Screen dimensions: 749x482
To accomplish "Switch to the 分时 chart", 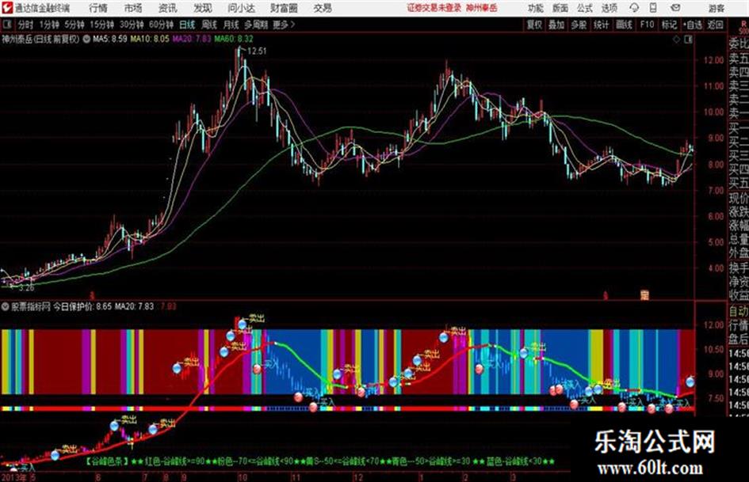I will [25, 25].
